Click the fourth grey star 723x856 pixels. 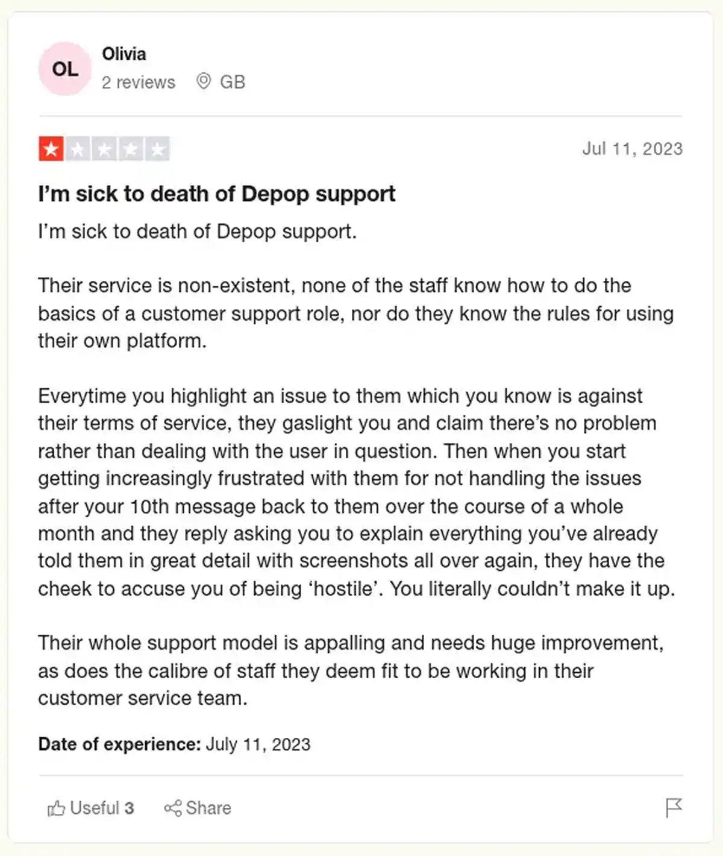(131, 148)
